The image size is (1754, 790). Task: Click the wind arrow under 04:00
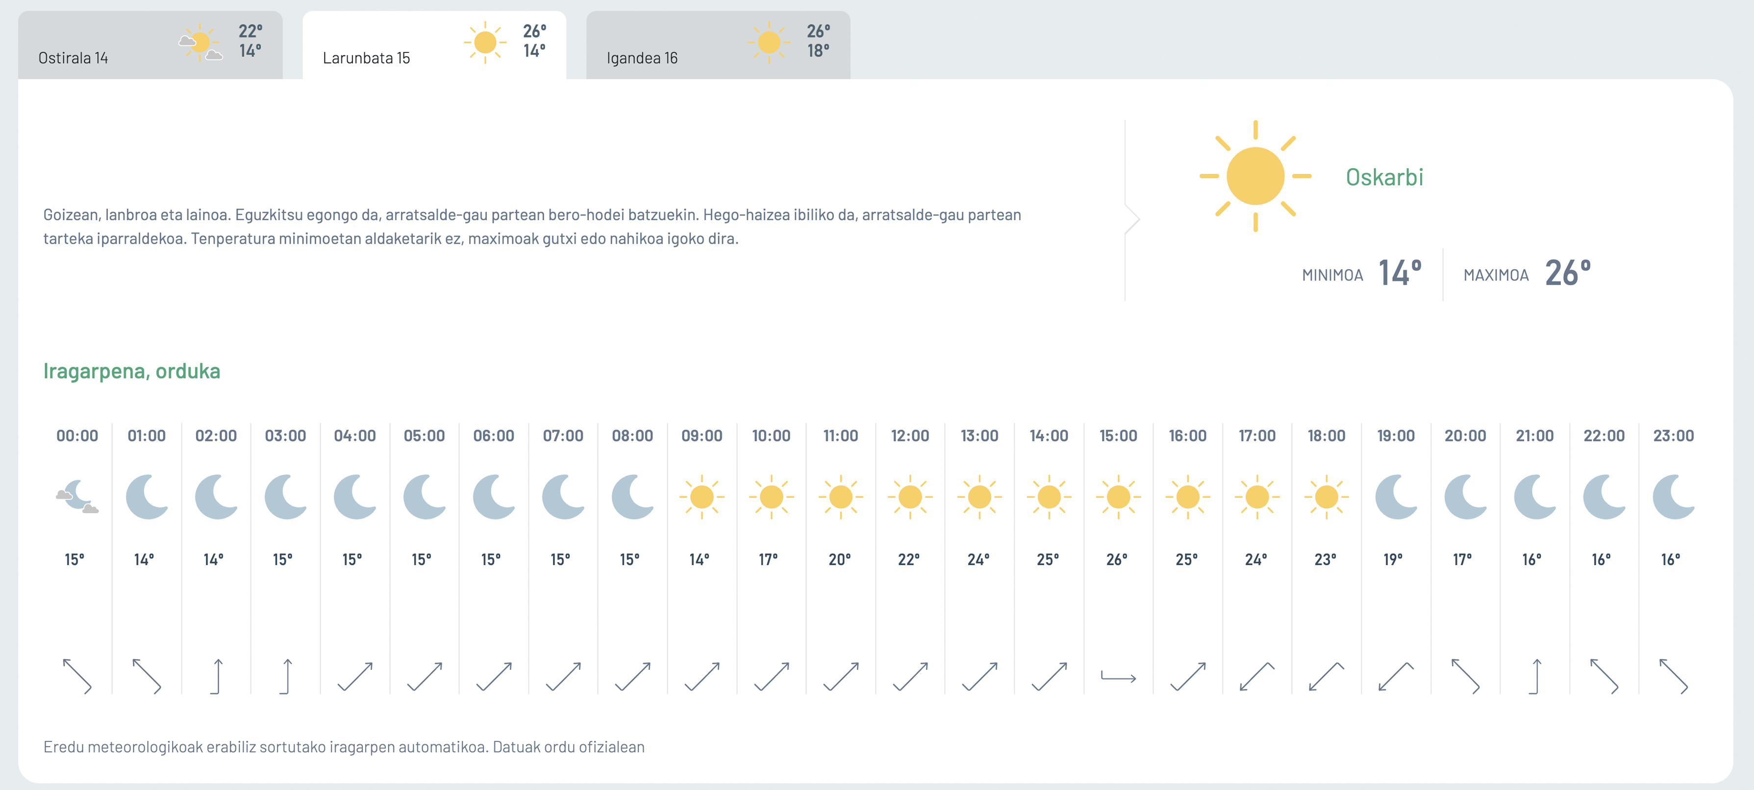coord(355,676)
